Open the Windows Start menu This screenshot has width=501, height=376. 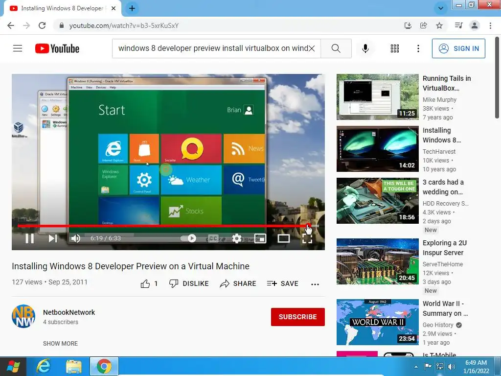click(13, 366)
